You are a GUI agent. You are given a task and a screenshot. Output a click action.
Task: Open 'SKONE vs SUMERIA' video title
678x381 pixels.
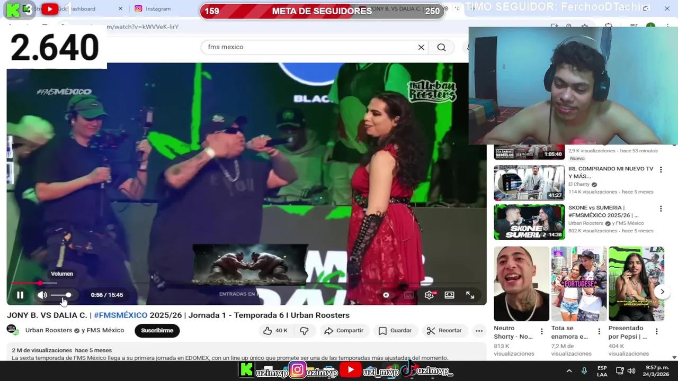pos(603,212)
